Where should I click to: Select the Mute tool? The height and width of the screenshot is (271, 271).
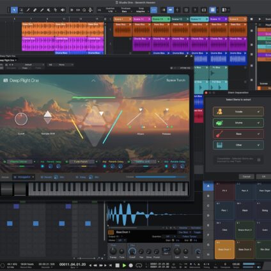click(49, 10)
